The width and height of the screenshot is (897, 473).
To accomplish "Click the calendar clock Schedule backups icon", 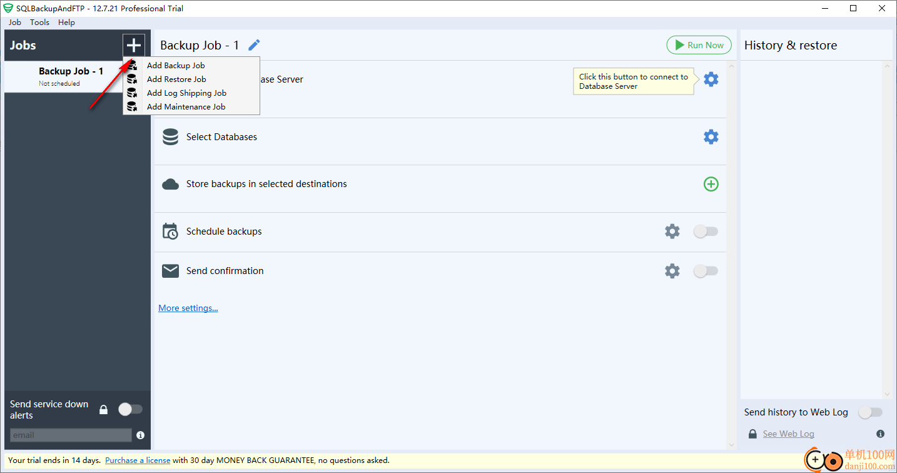I will point(170,231).
